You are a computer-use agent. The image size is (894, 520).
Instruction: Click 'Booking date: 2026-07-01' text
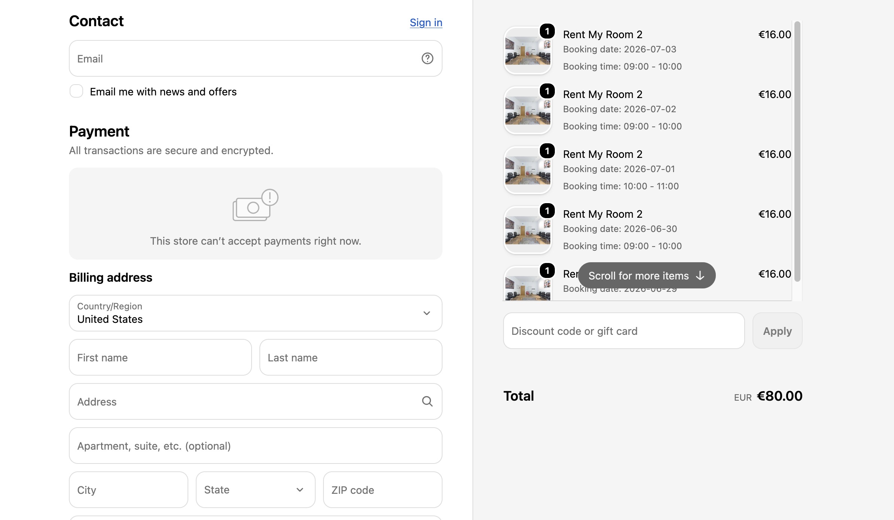[619, 169]
